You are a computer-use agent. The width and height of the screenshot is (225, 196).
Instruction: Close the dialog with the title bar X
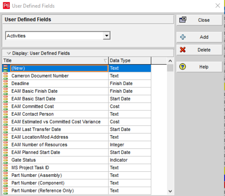(x=218, y=6)
